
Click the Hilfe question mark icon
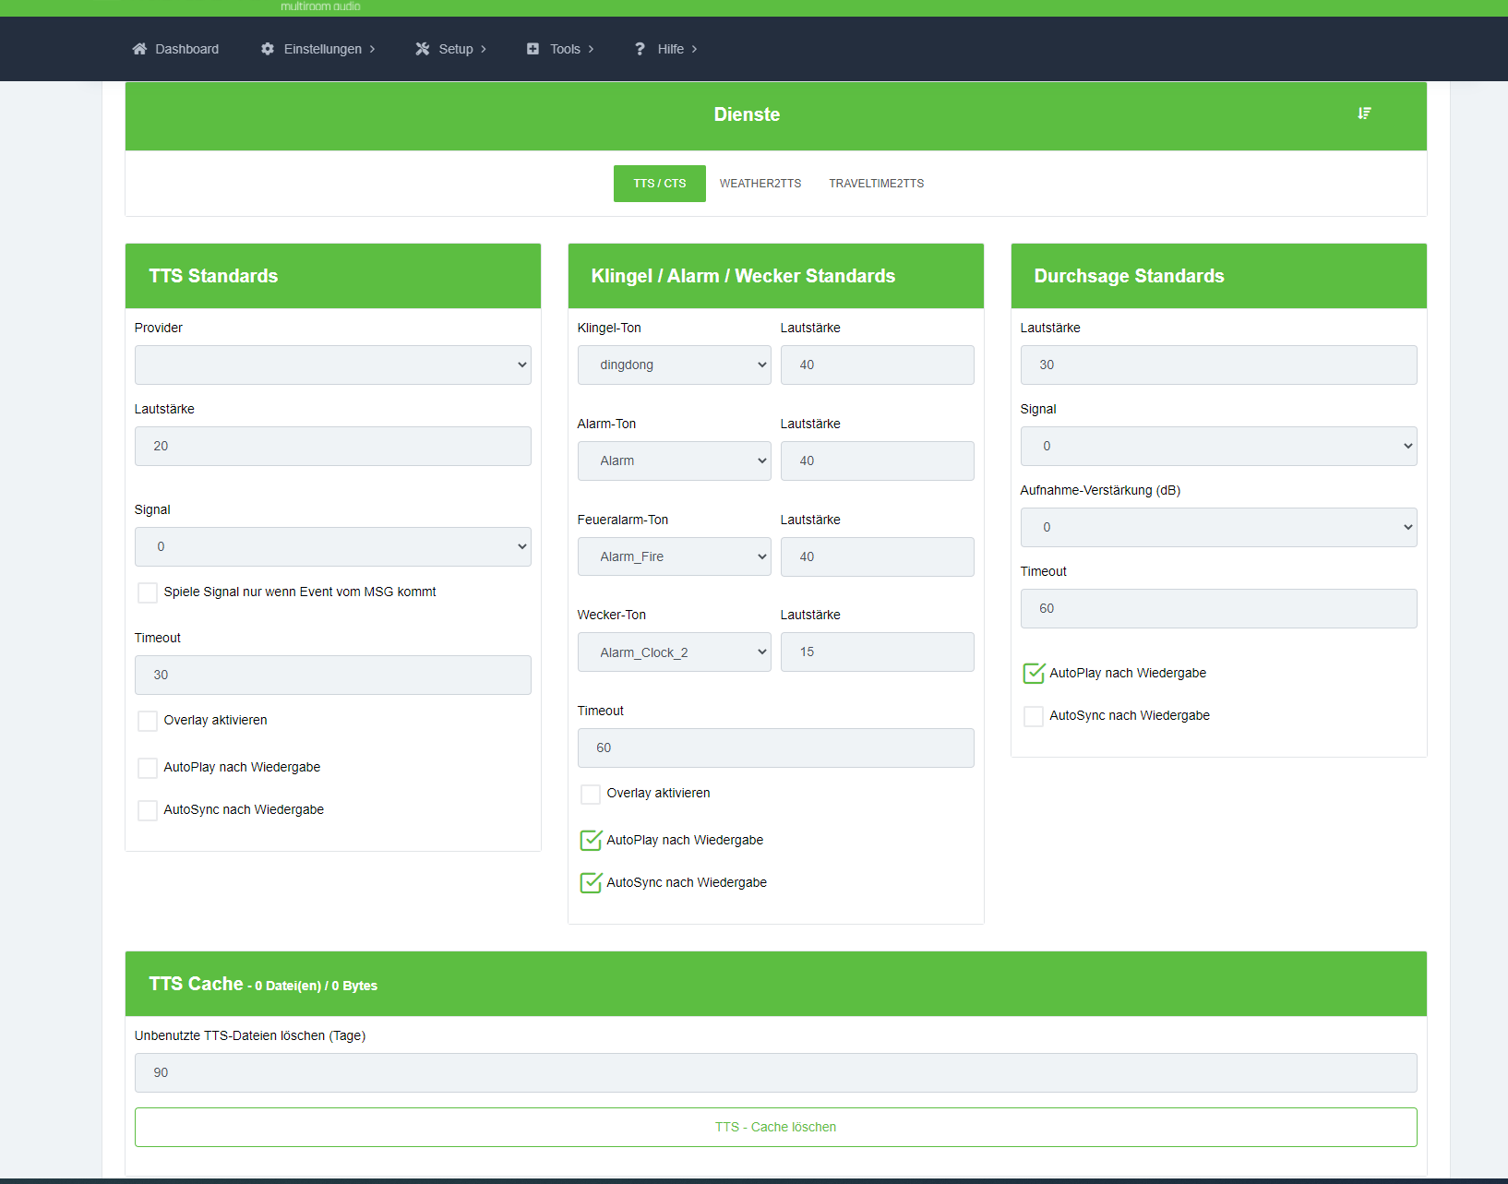[x=640, y=49]
